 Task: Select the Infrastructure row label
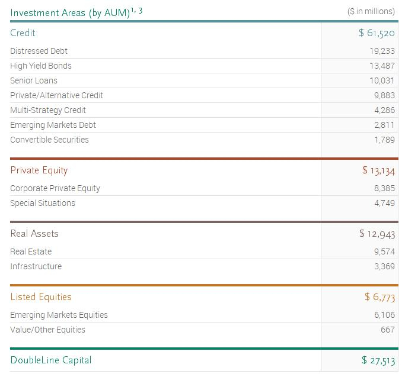(36, 266)
